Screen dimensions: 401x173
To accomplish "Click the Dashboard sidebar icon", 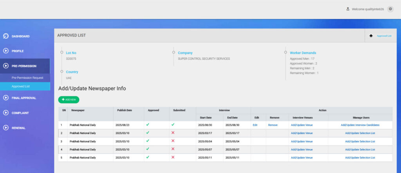I will click(6, 36).
